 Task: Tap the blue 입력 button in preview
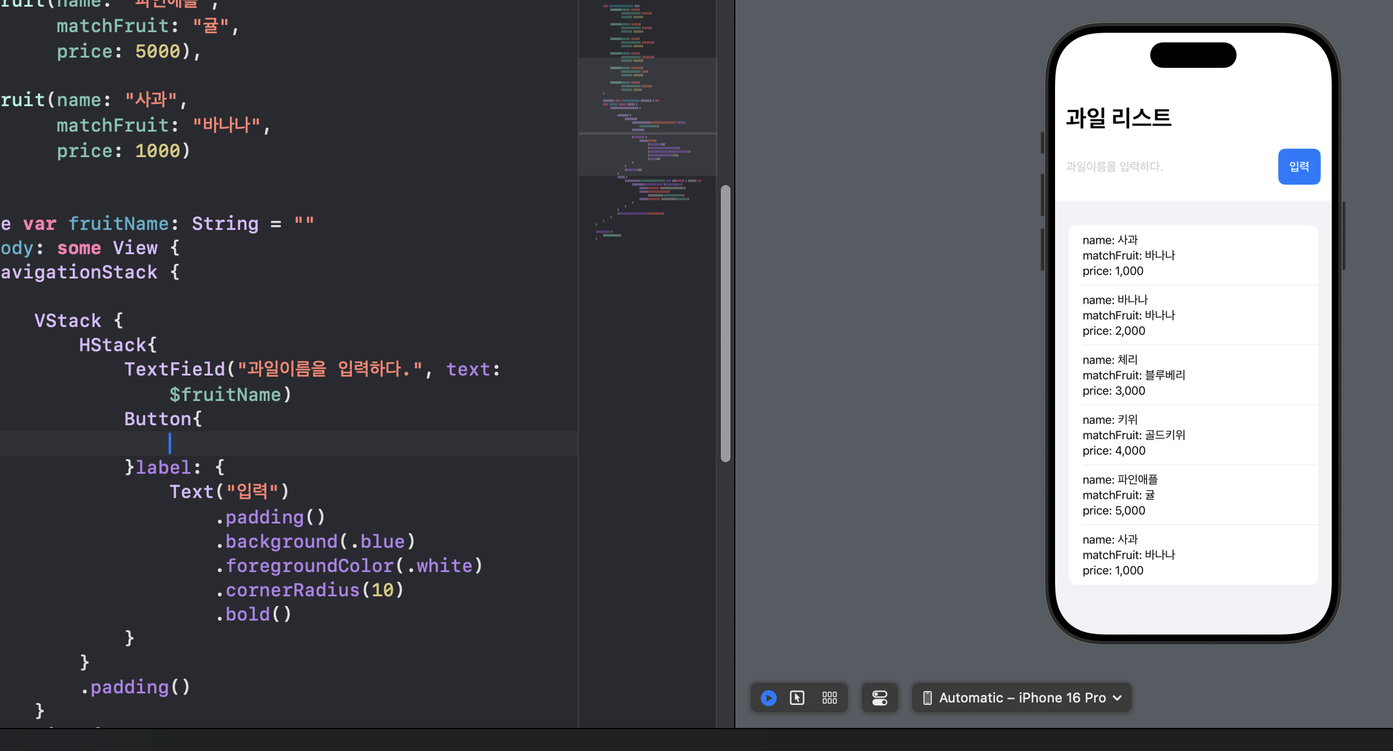[x=1298, y=166]
